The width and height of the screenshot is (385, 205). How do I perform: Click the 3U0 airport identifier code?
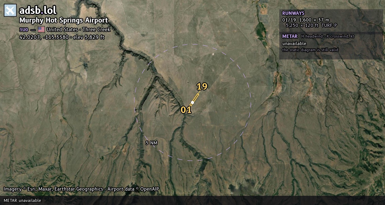pyautogui.click(x=24, y=29)
